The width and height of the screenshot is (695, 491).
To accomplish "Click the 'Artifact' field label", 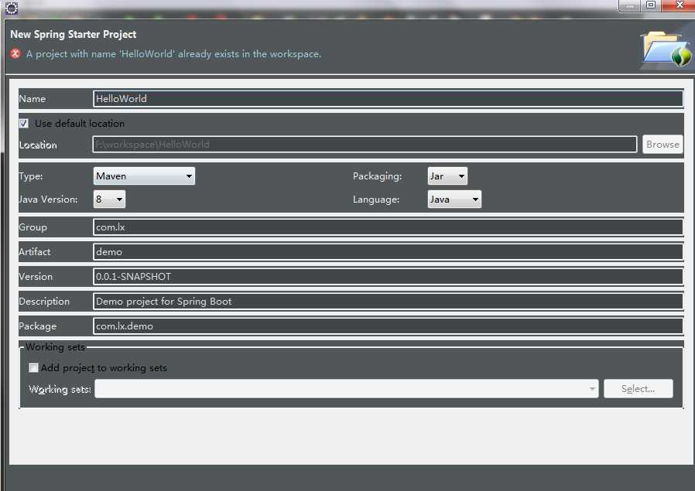I will tap(35, 252).
